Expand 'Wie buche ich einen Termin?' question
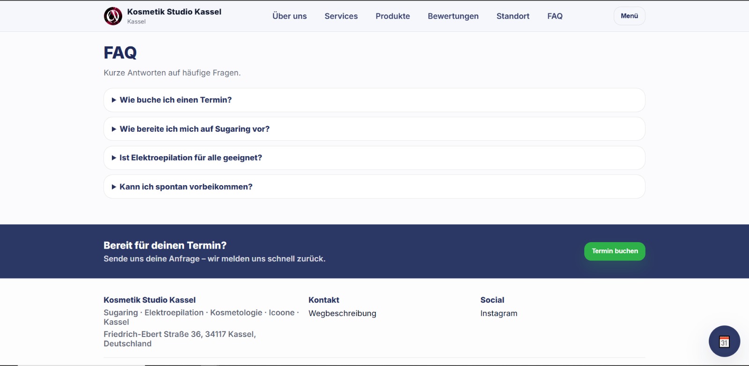The image size is (749, 366). coord(176,100)
